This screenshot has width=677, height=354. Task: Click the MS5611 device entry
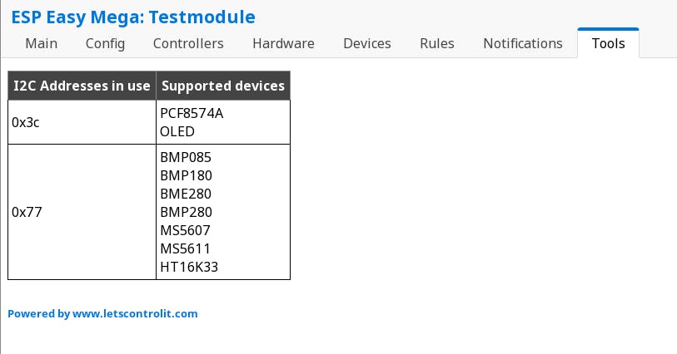(185, 248)
